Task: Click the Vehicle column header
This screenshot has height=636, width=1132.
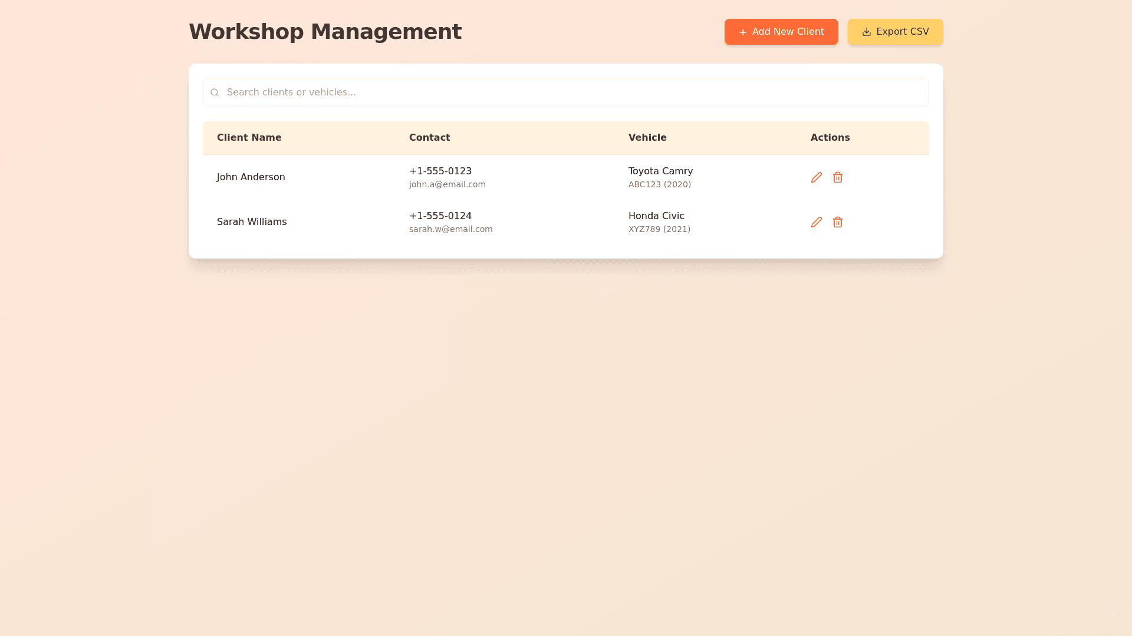Action: [x=647, y=138]
